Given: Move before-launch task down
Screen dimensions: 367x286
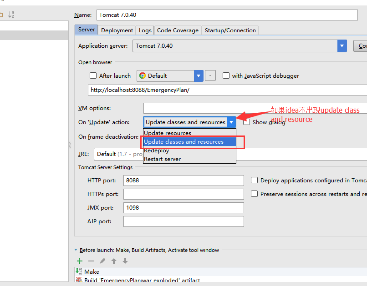Looking at the screenshot, I should pyautogui.click(x=125, y=261).
